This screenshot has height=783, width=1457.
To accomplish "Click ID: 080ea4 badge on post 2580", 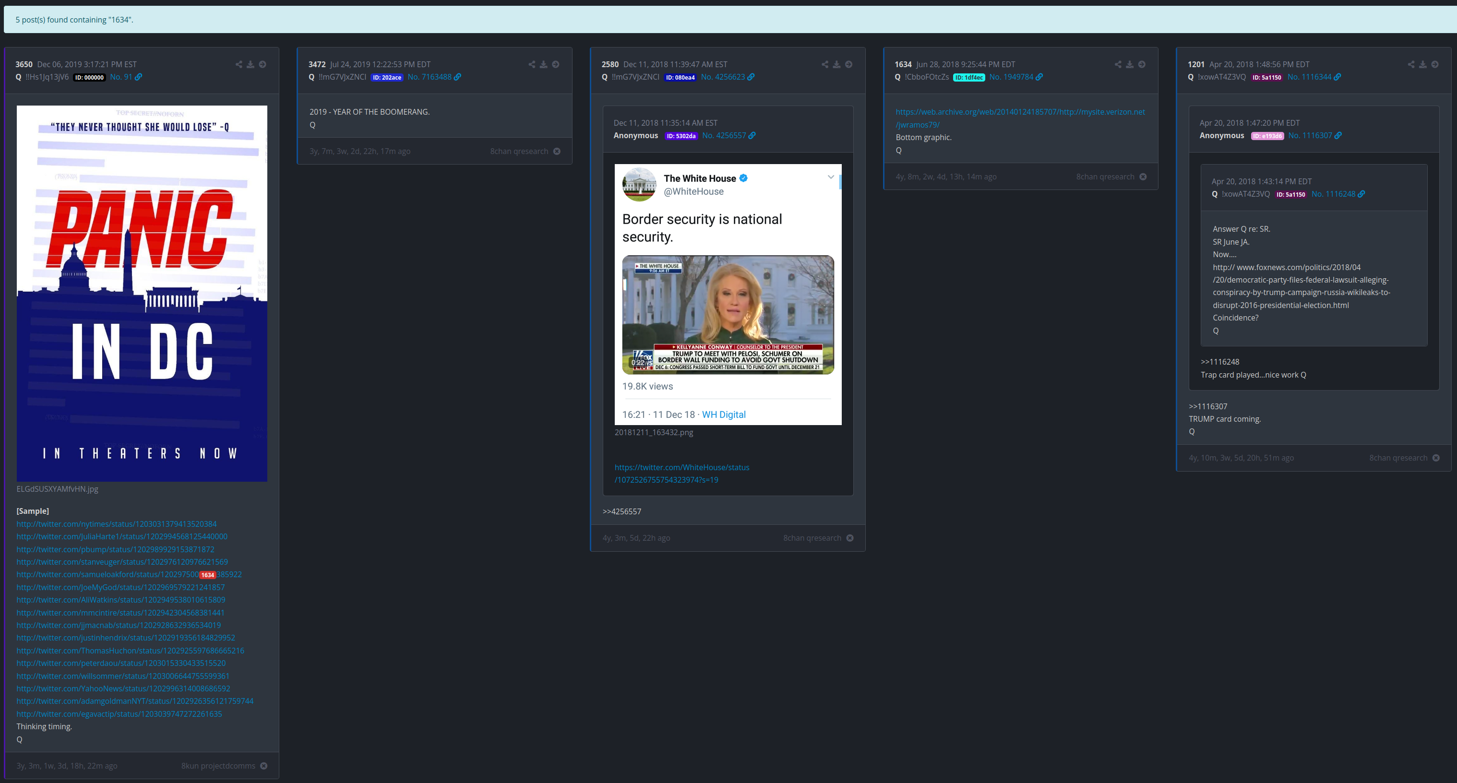I will tap(680, 77).
